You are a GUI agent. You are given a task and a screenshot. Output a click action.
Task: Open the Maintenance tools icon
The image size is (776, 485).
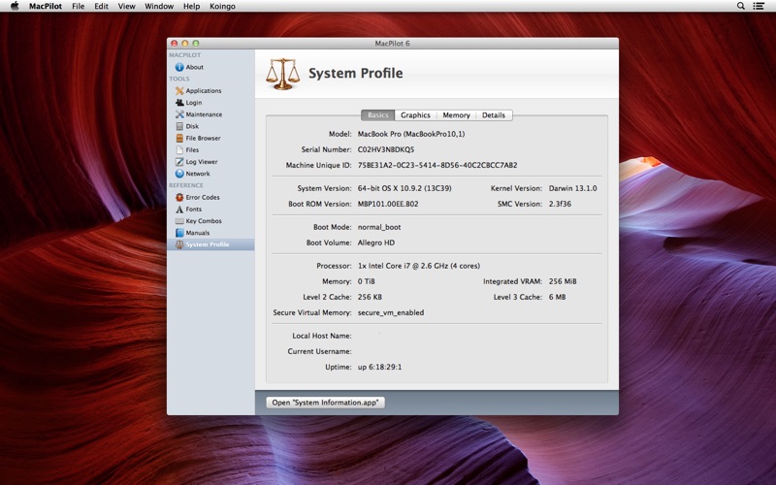point(179,114)
